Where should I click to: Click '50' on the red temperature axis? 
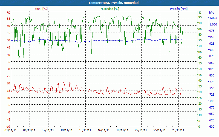point(8,40)
